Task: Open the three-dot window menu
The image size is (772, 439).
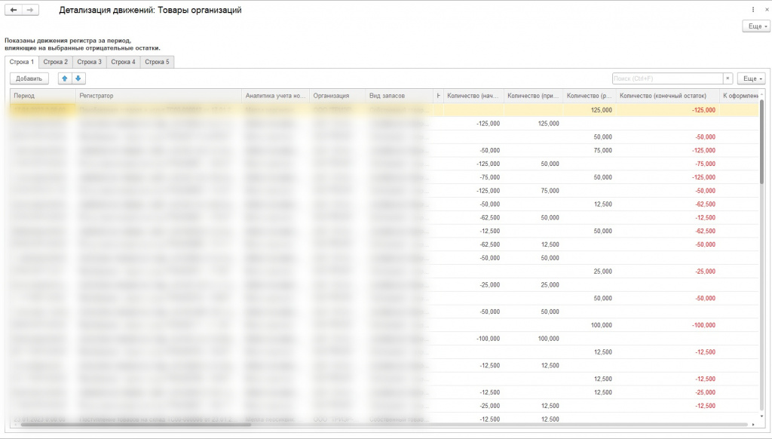Action: point(753,9)
